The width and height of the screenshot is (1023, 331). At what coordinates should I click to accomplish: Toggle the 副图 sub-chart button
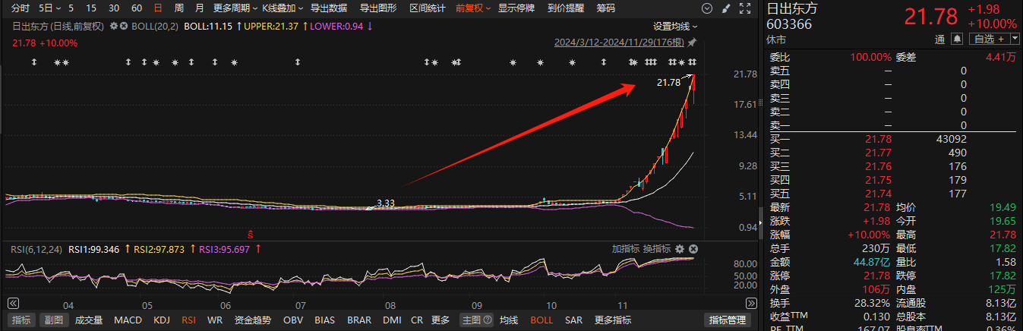coord(52,320)
